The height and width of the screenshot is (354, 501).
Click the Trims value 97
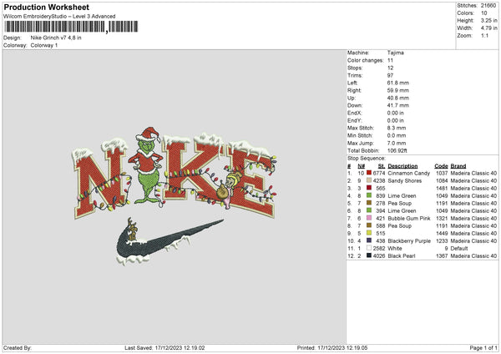pyautogui.click(x=390, y=75)
